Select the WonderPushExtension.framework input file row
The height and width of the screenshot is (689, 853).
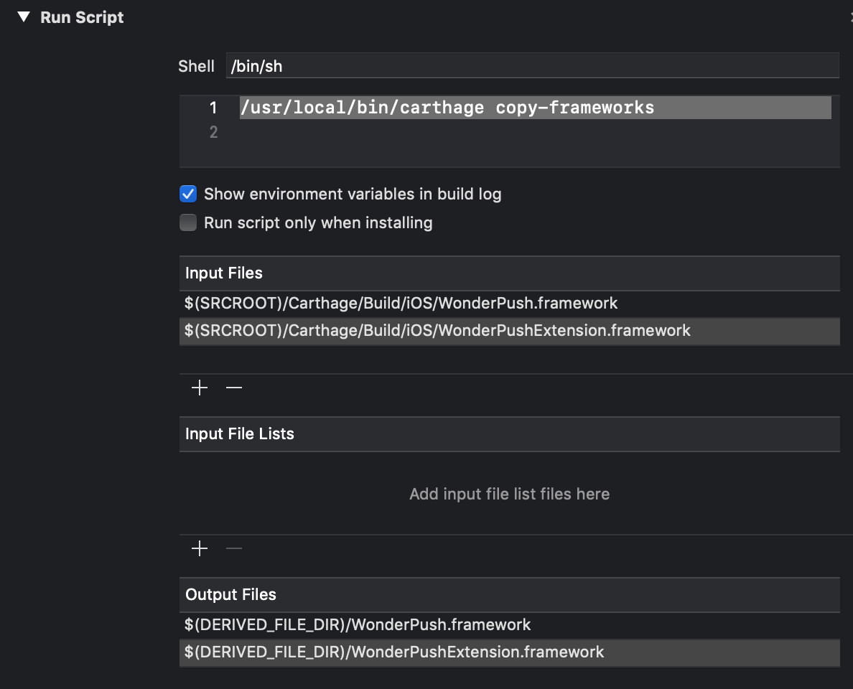tap(509, 331)
